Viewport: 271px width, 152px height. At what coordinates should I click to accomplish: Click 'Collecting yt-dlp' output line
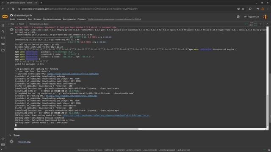pyautogui.click(x=25, y=32)
